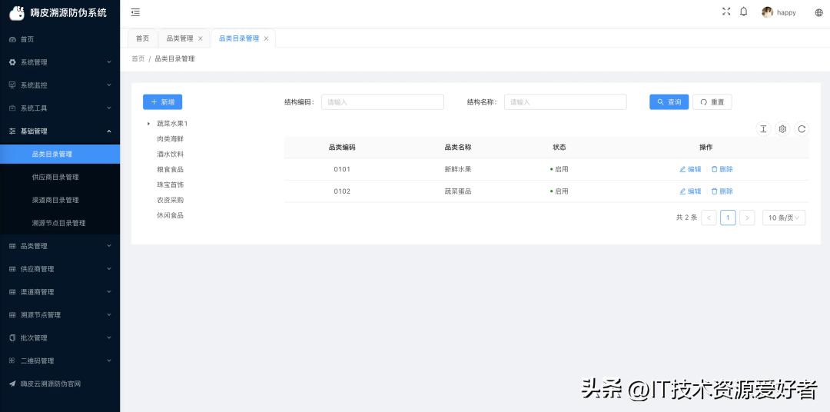Switch to the 品类管理 tab
This screenshot has height=412, width=830.
coord(179,38)
